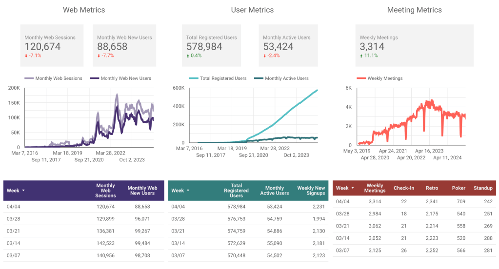
Task: Select the 99,484 new users cell
Action: point(142,243)
